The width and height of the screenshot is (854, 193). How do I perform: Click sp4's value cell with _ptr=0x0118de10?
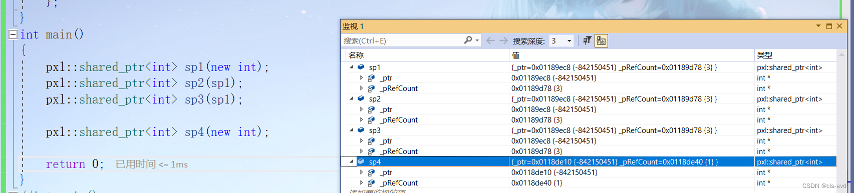pyautogui.click(x=632, y=161)
